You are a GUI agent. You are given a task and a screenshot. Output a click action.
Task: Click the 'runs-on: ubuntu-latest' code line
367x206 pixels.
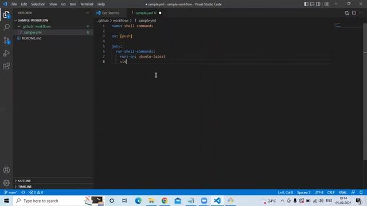click(x=143, y=57)
